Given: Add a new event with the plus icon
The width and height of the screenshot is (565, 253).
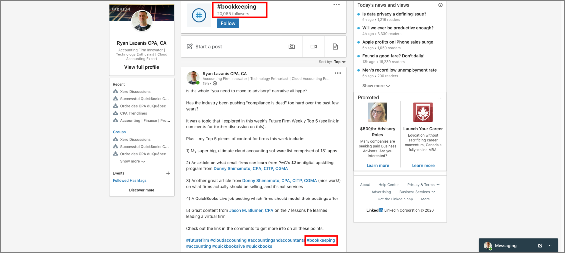Looking at the screenshot, I should pyautogui.click(x=168, y=173).
